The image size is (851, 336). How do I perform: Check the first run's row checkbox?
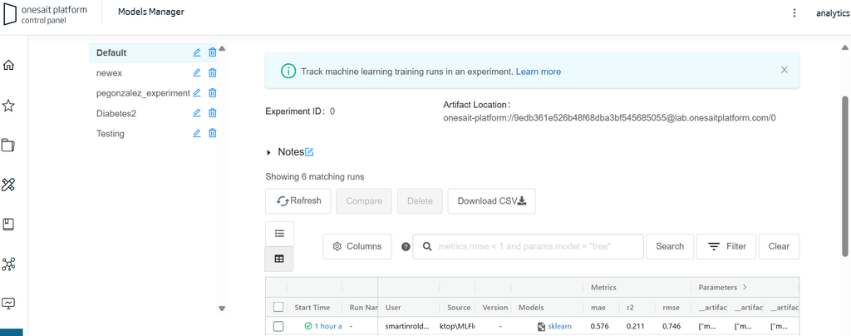point(278,327)
